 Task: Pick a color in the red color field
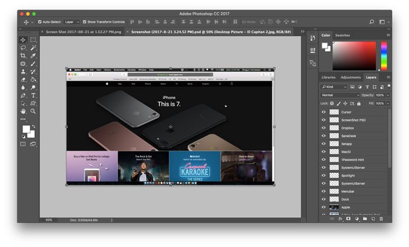coord(354,55)
